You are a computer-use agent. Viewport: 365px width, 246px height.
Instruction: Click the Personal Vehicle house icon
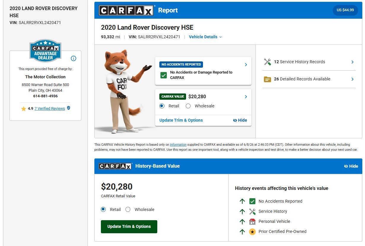pyautogui.click(x=252, y=221)
